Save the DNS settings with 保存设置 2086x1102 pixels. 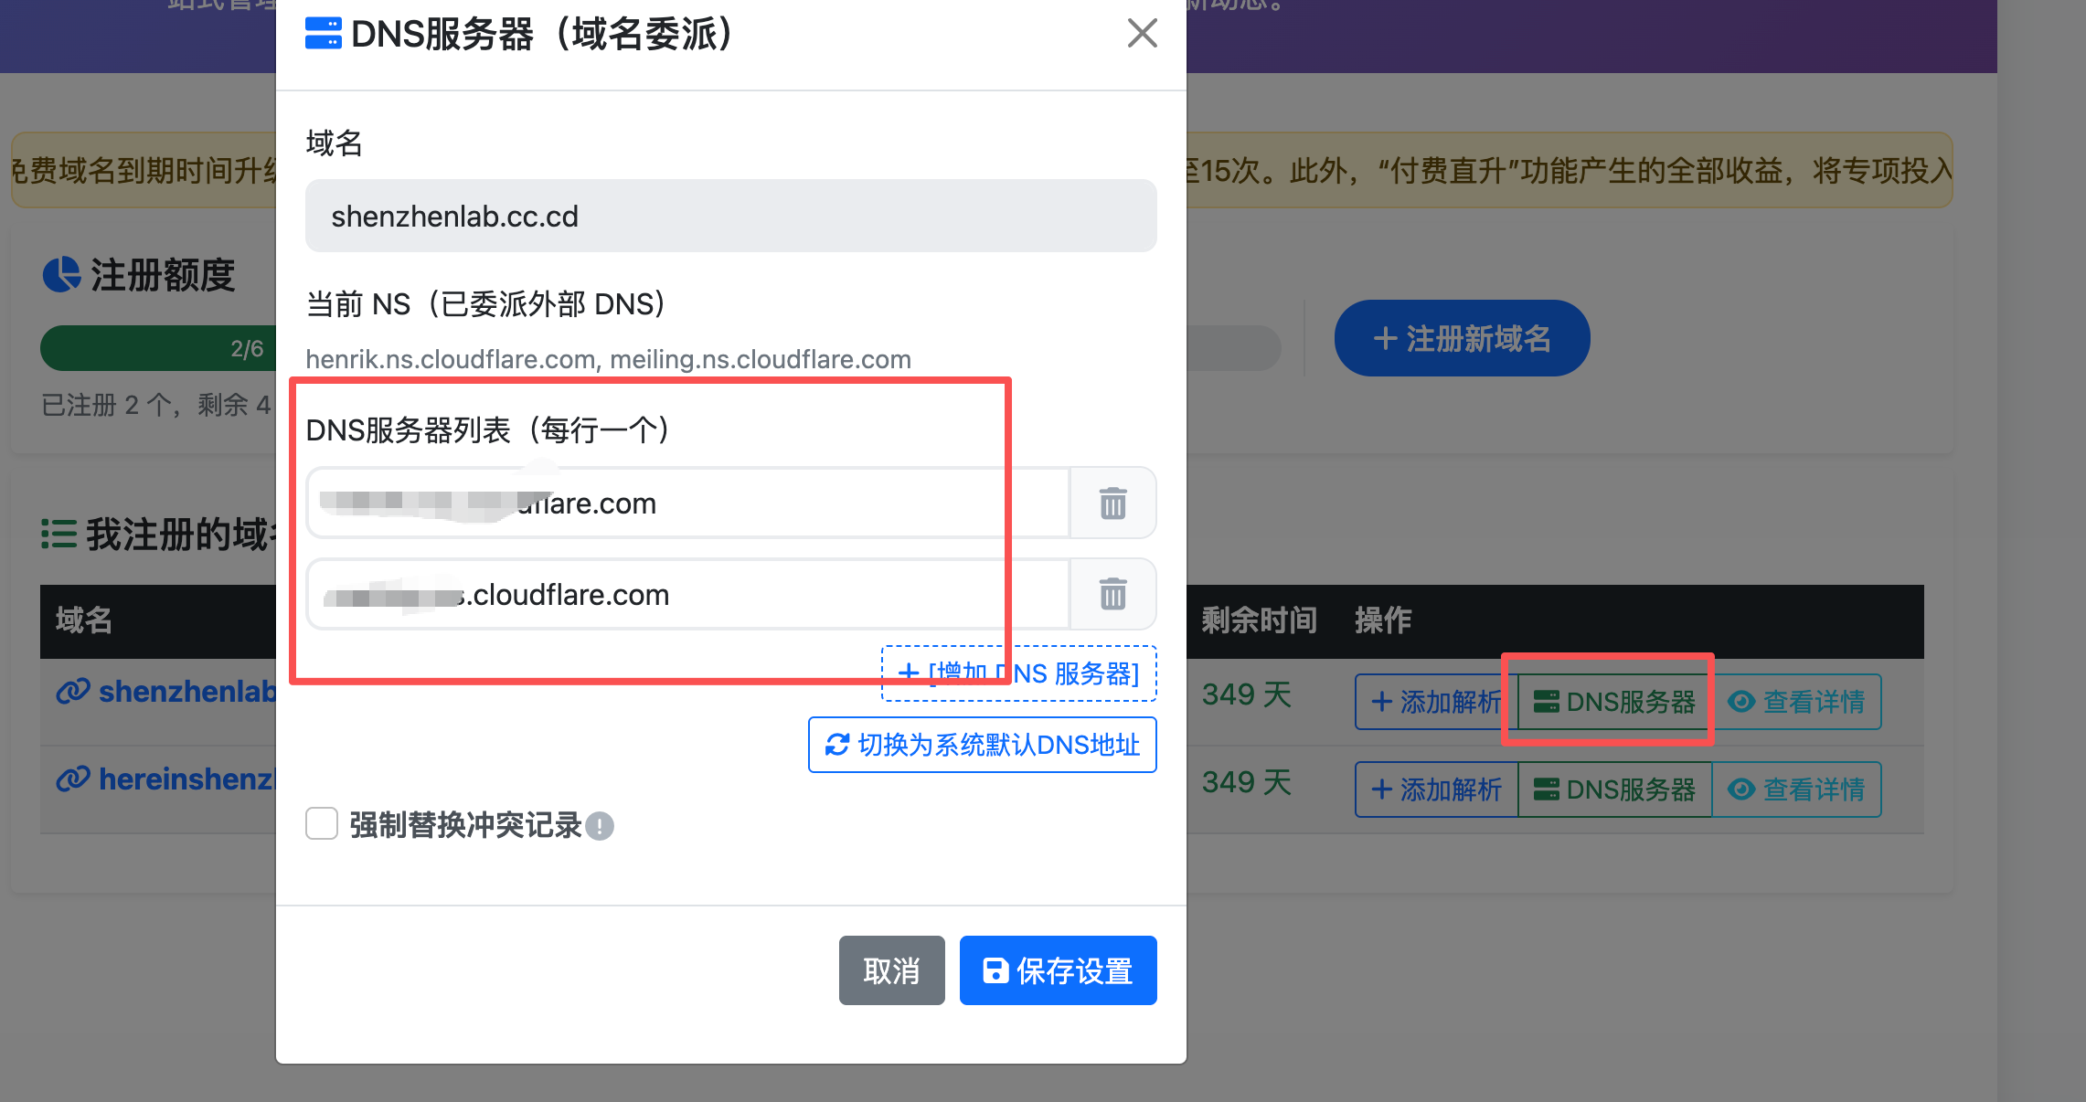click(x=1059, y=970)
